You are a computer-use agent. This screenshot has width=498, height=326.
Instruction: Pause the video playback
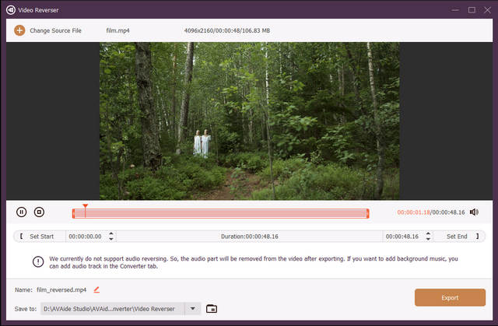pos(22,212)
